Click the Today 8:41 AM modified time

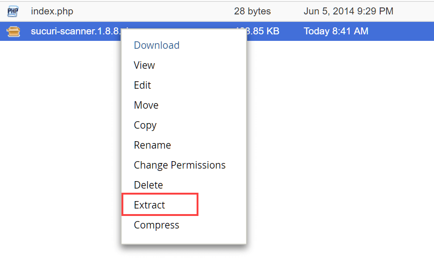[x=336, y=31]
